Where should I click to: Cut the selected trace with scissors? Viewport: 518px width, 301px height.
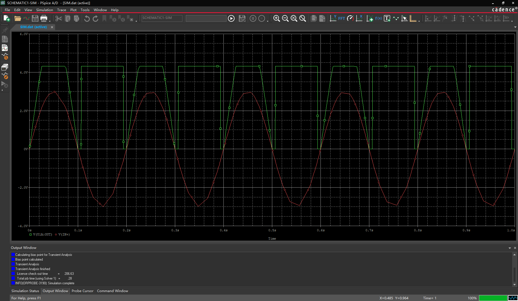[59, 18]
